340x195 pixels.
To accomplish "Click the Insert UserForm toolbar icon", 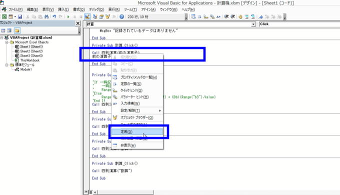I will (x=10, y=16).
